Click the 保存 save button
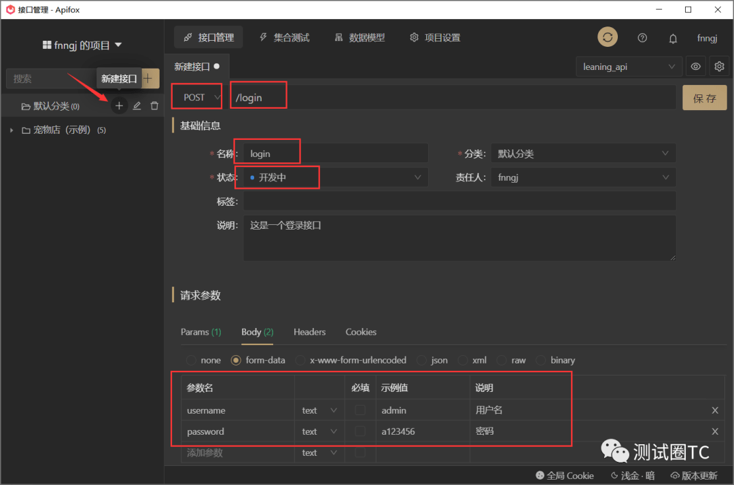The width and height of the screenshot is (734, 485). pyautogui.click(x=704, y=97)
